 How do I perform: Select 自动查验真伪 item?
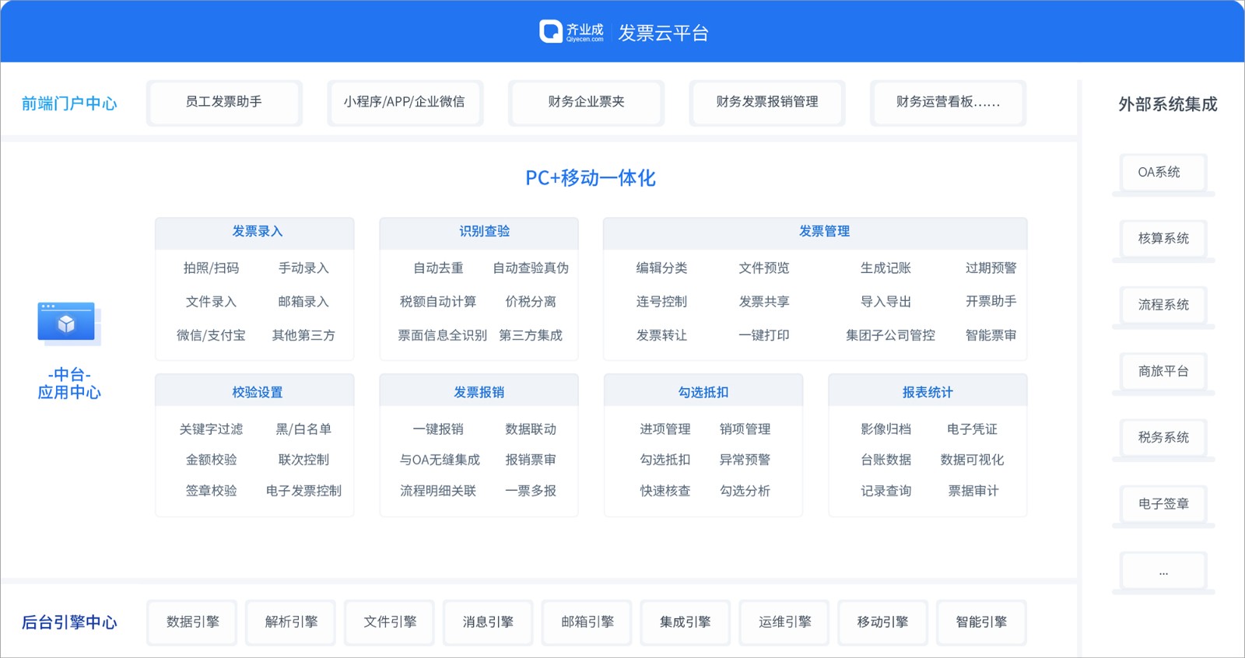coord(531,268)
